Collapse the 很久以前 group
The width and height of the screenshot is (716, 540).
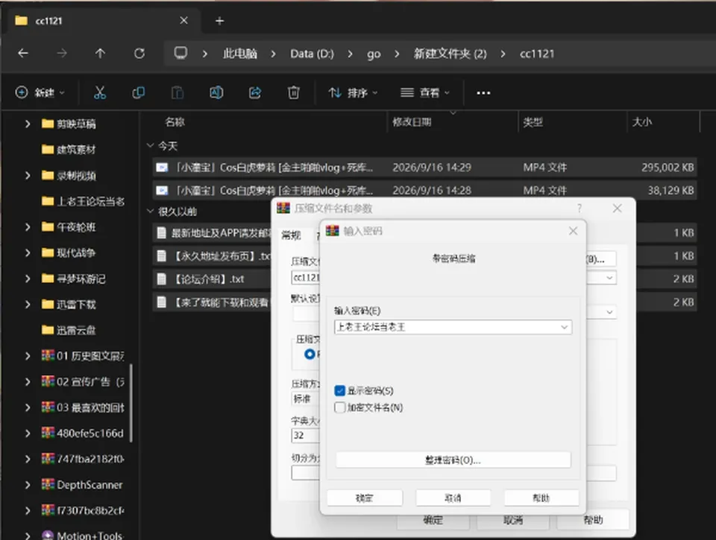150,212
